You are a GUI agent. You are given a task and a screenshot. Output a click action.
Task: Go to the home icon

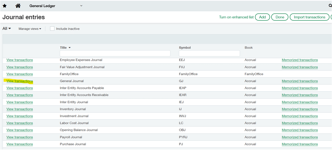[18, 6]
